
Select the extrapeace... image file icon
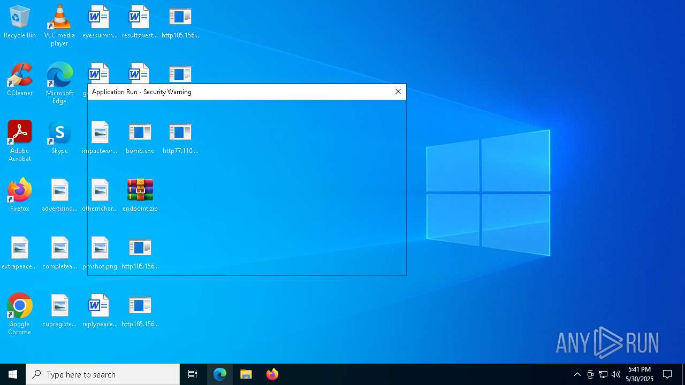(x=20, y=253)
